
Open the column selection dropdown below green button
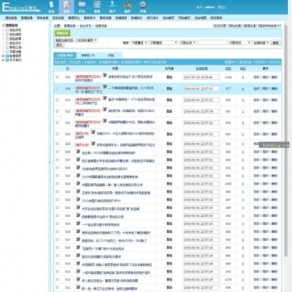point(77,40)
